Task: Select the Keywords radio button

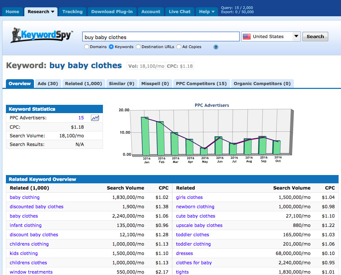Action: (x=111, y=47)
